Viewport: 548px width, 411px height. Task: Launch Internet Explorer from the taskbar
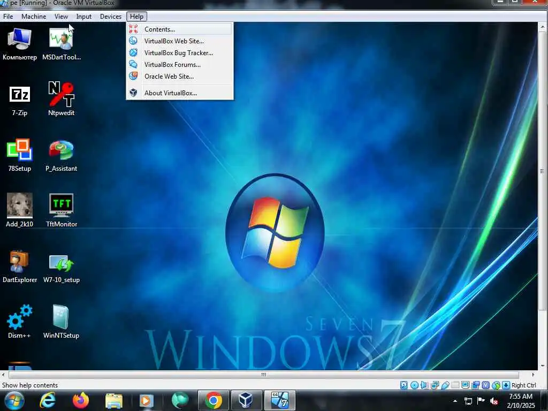coord(47,400)
